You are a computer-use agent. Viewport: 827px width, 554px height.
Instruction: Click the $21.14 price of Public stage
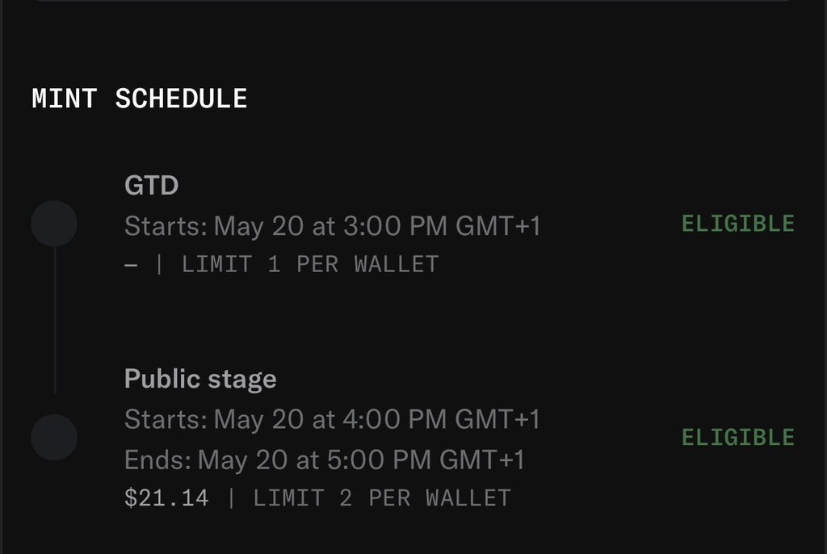click(166, 498)
